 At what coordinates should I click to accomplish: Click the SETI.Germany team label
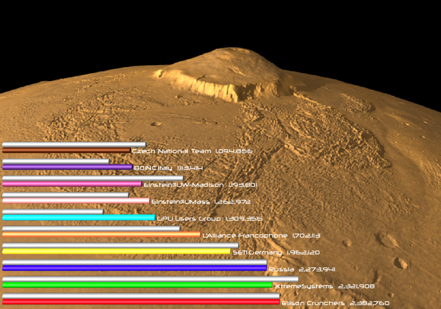[x=257, y=253]
